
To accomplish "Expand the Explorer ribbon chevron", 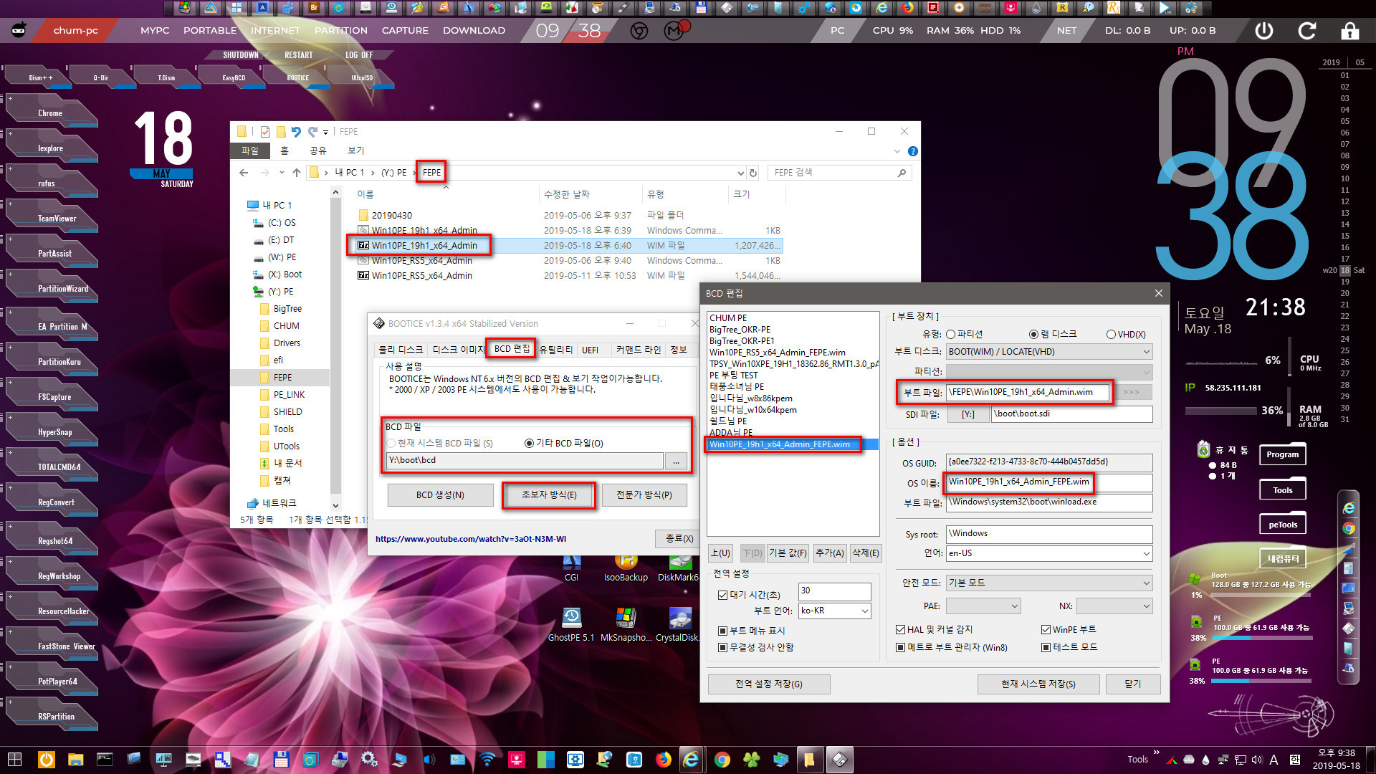I will pos(897,151).
